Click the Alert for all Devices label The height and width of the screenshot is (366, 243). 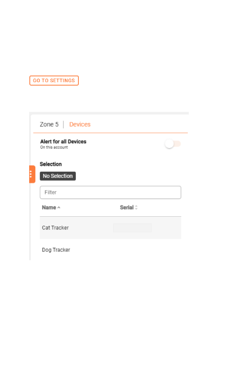tap(63, 142)
